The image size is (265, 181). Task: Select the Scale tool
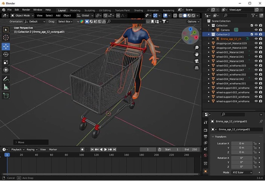click(6, 62)
